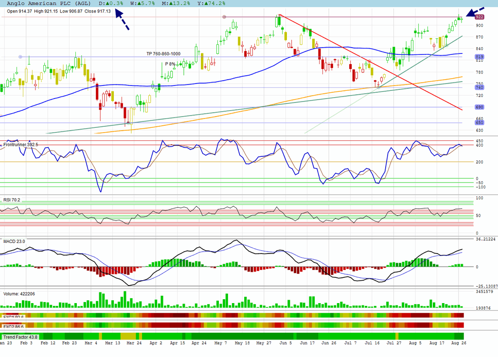Click the 450 Frontrunner axis label
498x357 pixels.
pyautogui.click(x=479, y=141)
